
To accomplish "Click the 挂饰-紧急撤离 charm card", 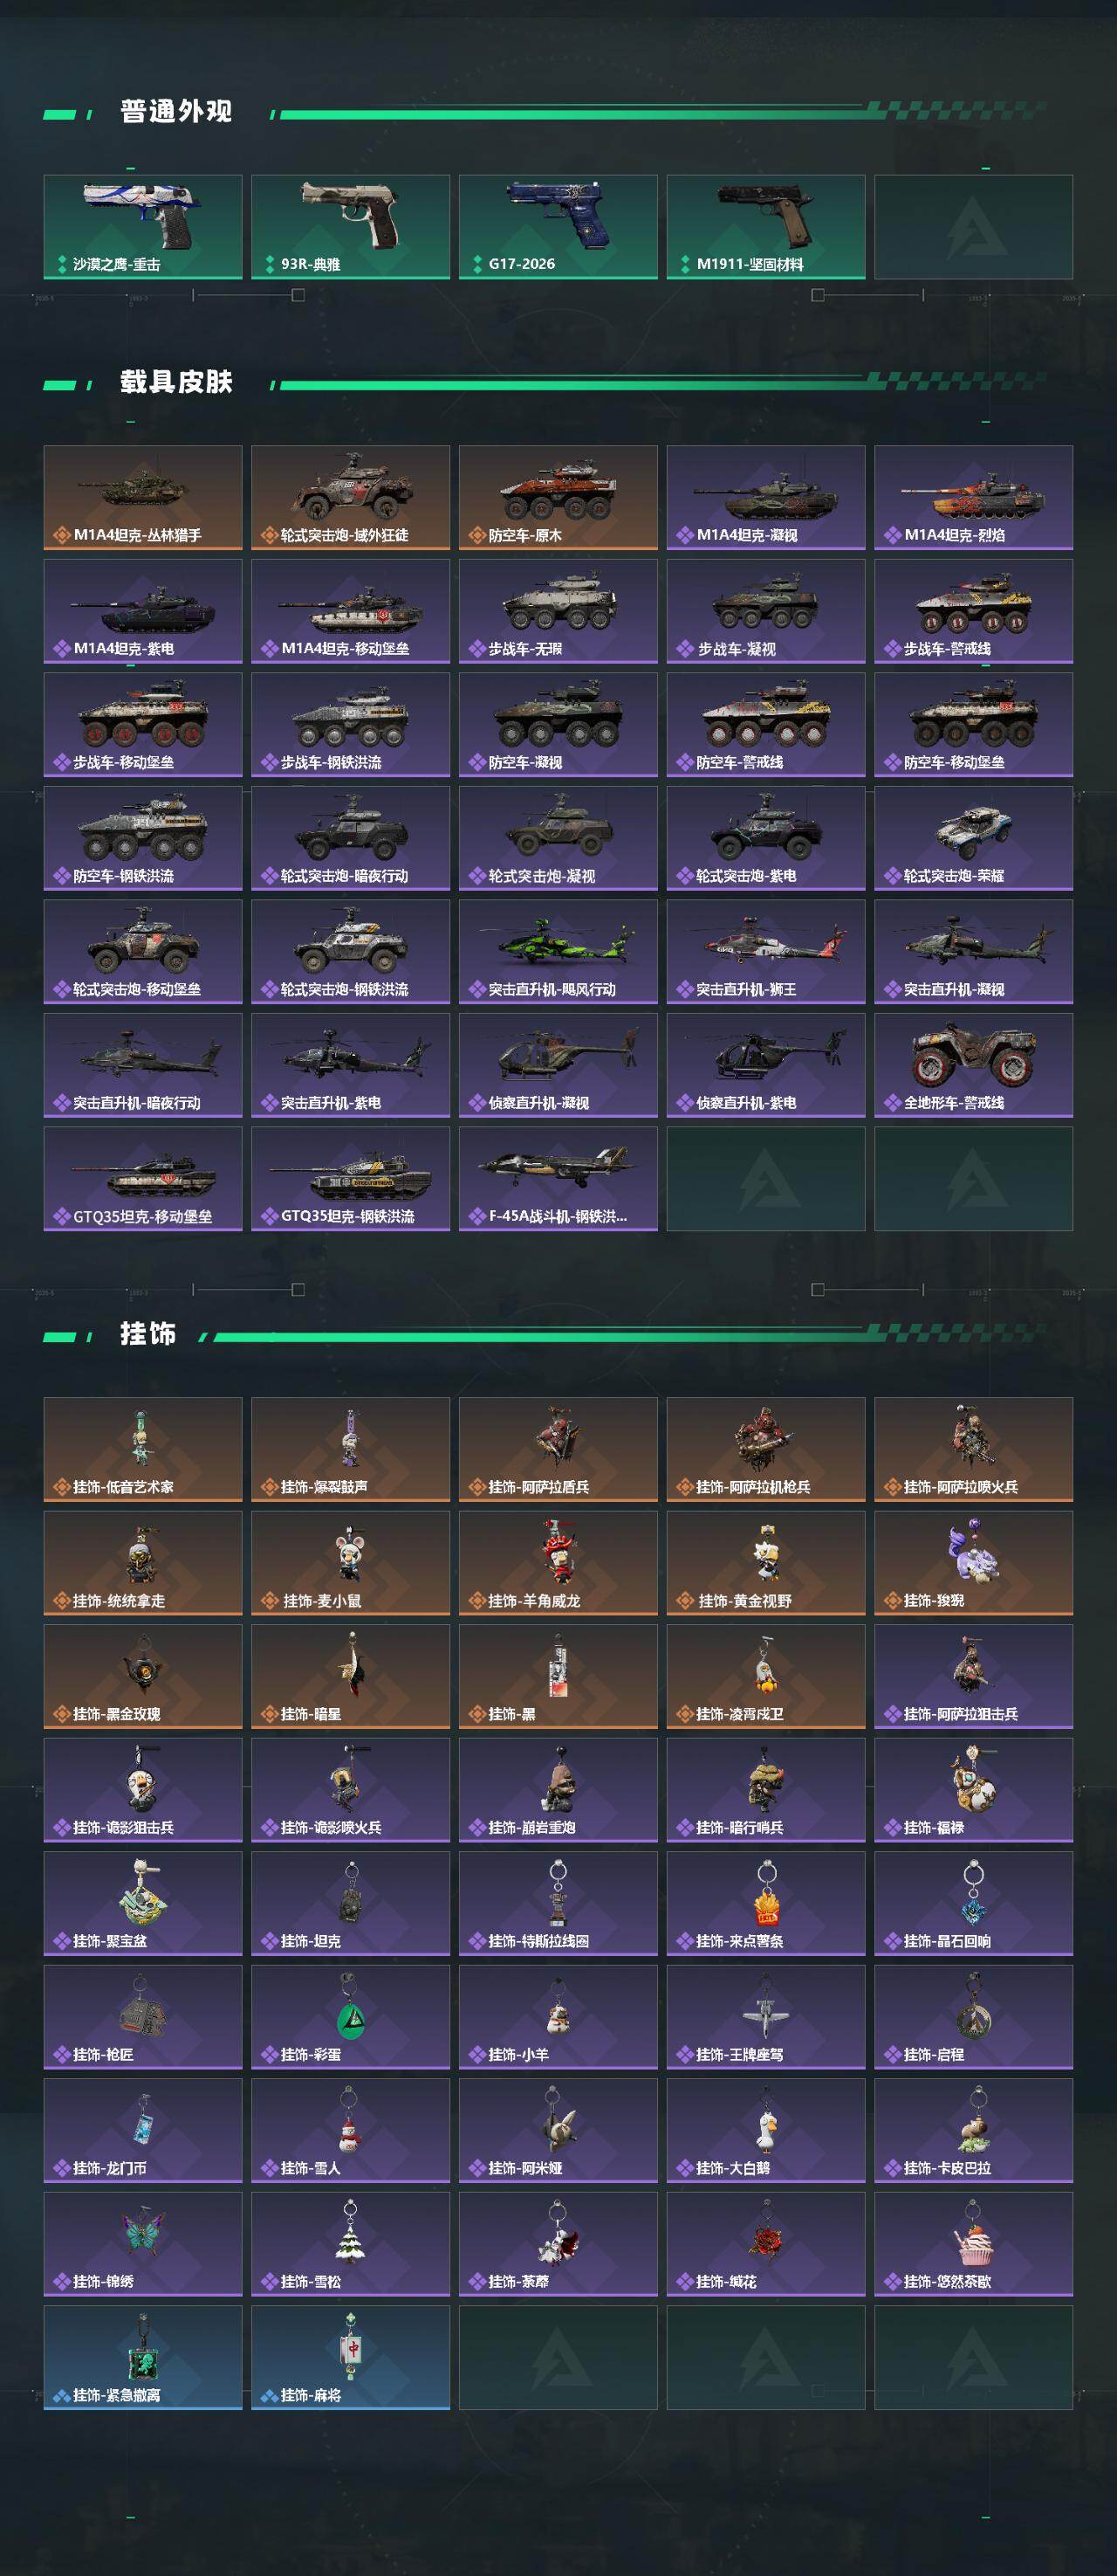I will point(143,2358).
